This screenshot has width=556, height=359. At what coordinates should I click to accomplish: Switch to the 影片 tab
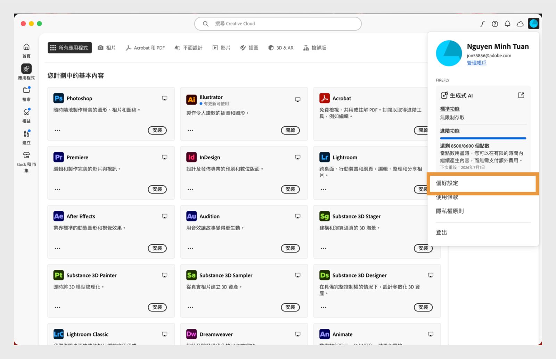[221, 48]
